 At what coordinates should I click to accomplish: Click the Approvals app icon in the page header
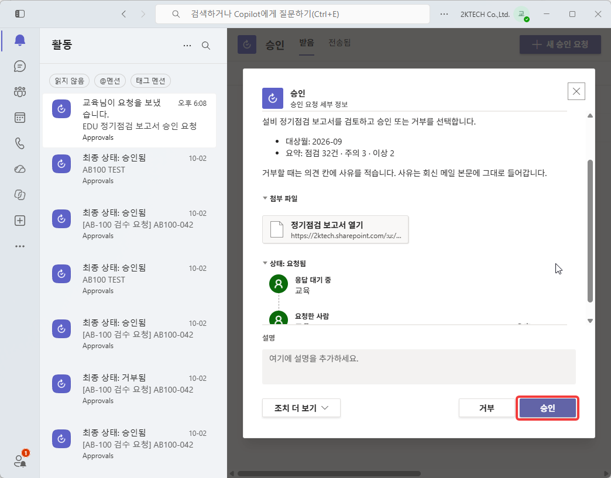coord(247,44)
